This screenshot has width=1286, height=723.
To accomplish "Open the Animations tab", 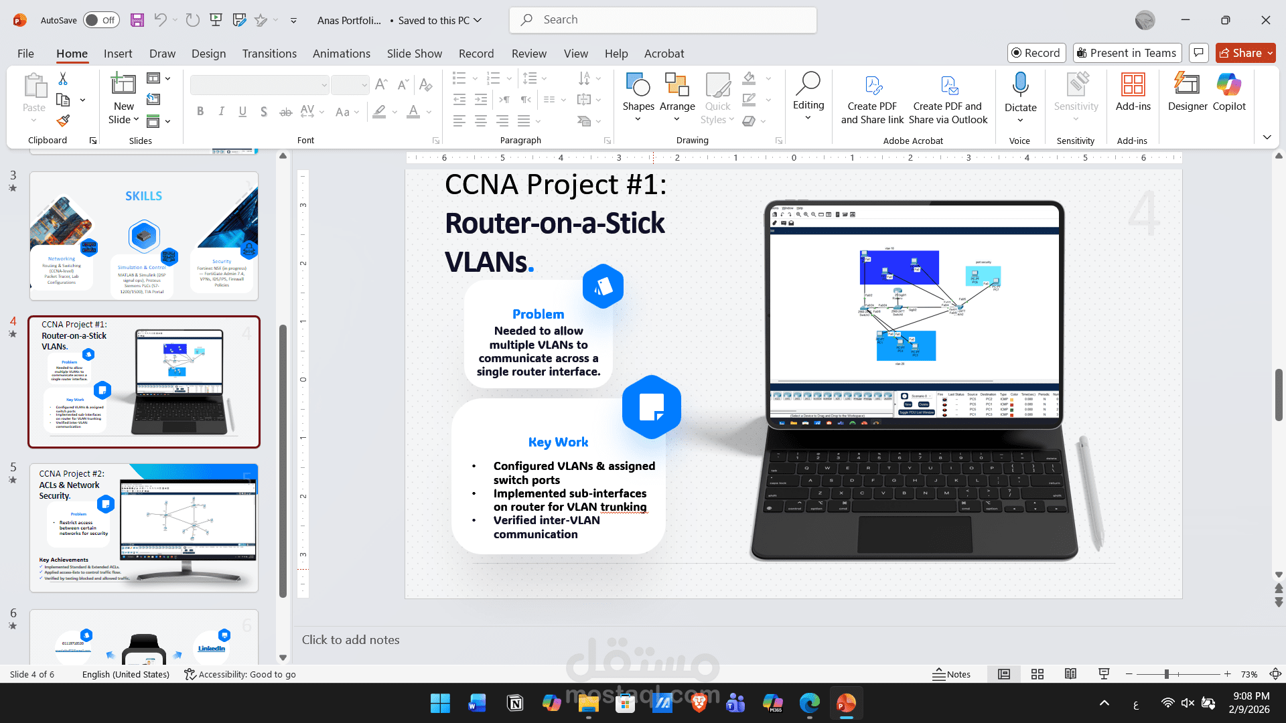I will pyautogui.click(x=342, y=54).
